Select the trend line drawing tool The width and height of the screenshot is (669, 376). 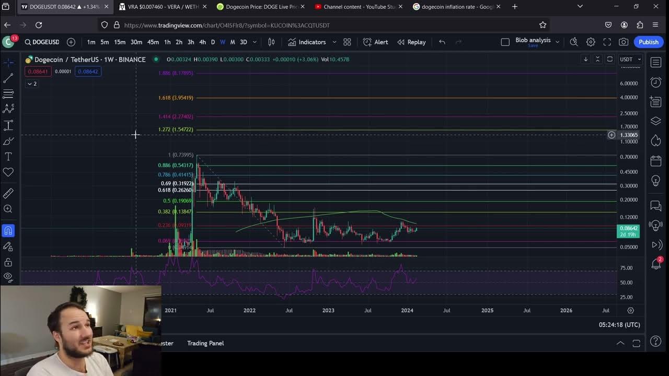pos(8,78)
